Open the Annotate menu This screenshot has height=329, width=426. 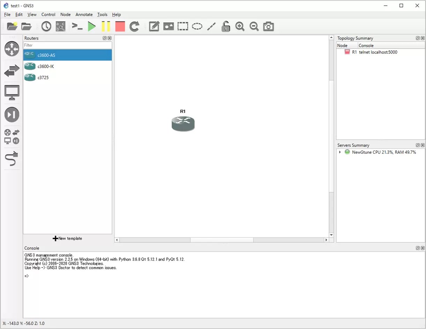pyautogui.click(x=84, y=14)
